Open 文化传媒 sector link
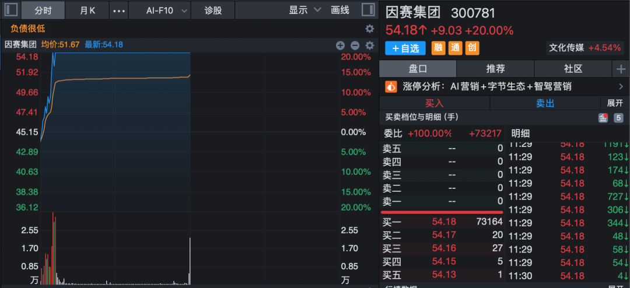 (565, 48)
